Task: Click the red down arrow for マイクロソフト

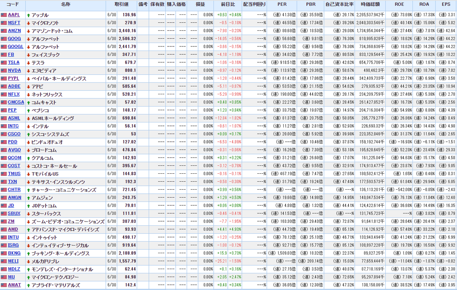Action: (x=29, y=23)
